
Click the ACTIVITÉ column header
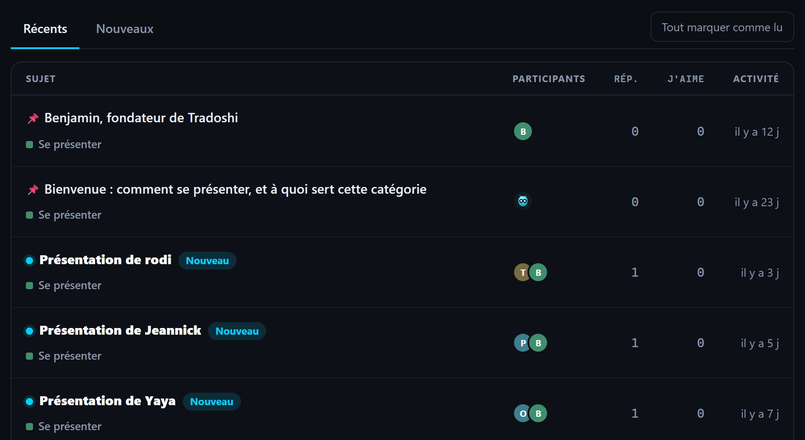(x=756, y=79)
